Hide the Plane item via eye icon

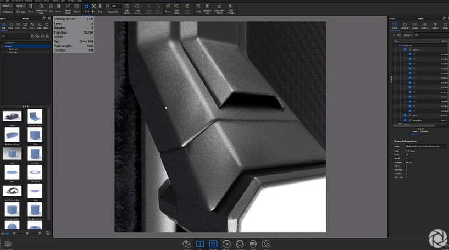pos(406,115)
